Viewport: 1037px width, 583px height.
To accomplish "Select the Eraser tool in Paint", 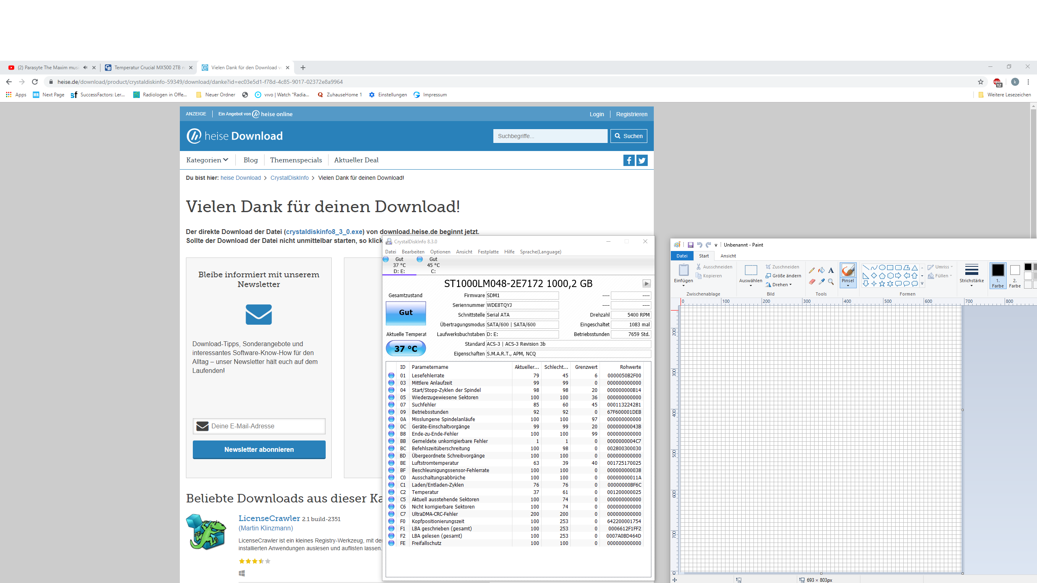I will 812,282.
